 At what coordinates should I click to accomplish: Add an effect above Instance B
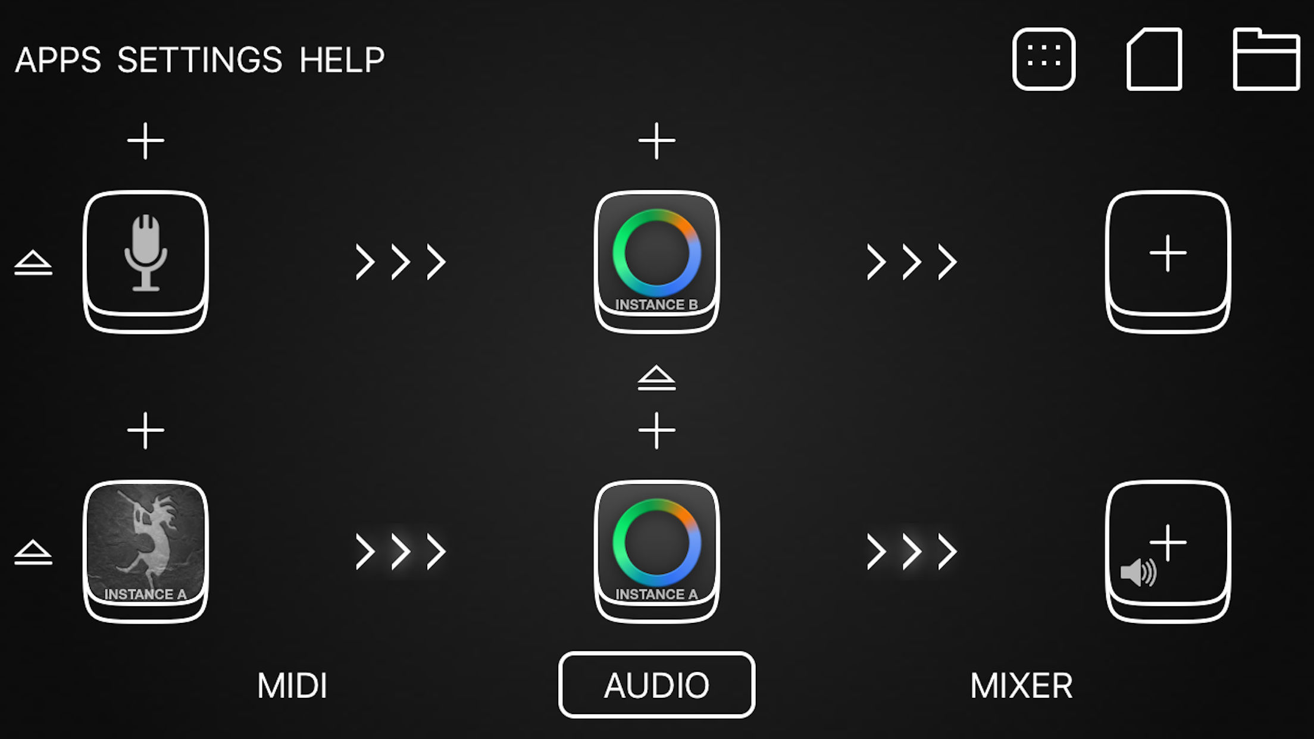click(656, 141)
